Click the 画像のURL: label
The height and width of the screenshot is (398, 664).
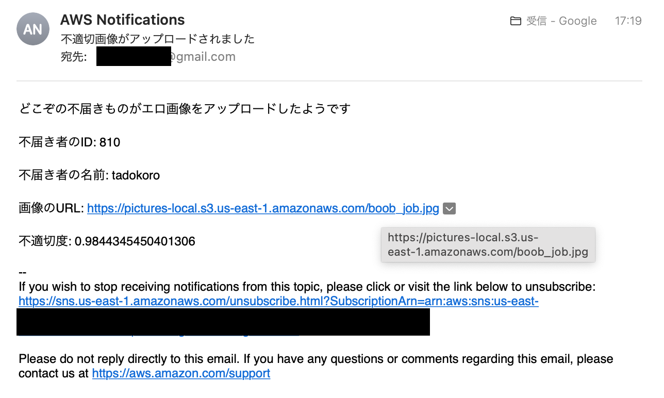click(51, 209)
